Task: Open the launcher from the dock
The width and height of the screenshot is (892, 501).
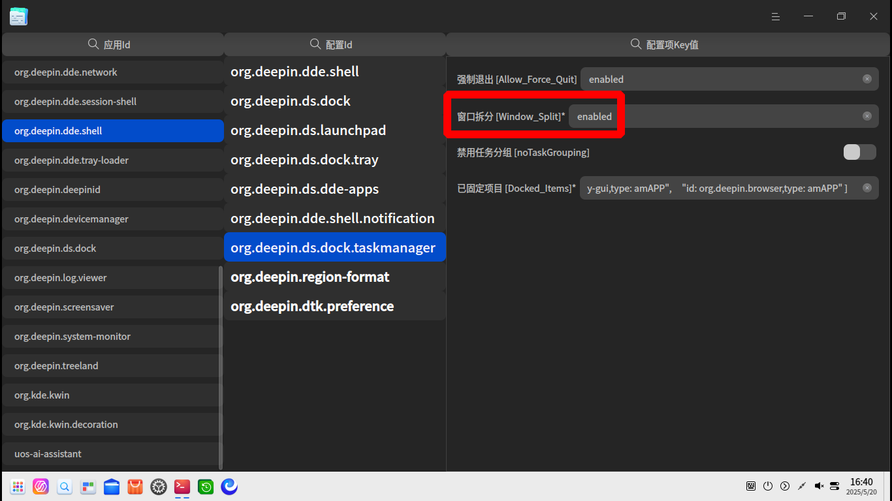Action: [18, 486]
